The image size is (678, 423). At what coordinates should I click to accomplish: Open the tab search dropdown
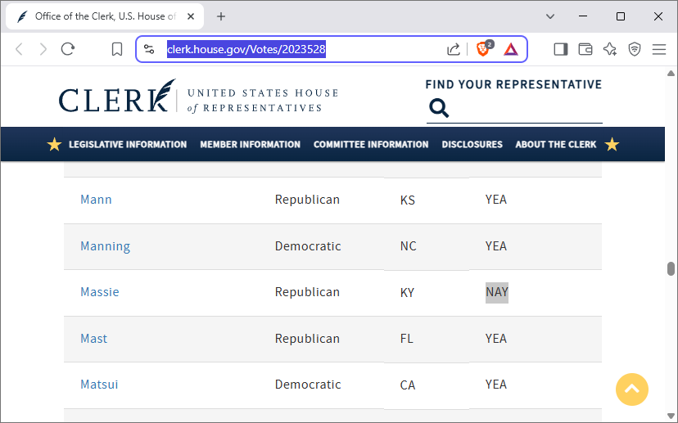550,16
